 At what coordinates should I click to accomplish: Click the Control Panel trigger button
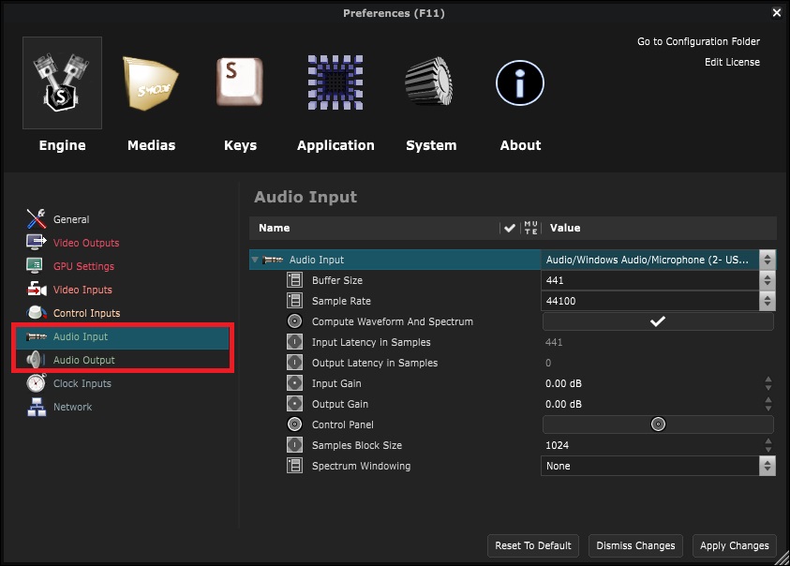658,424
